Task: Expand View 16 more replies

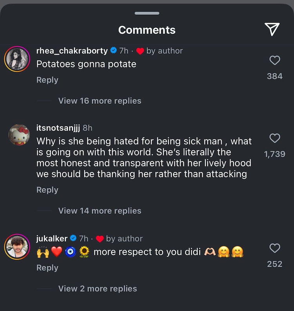Action: [x=100, y=101]
